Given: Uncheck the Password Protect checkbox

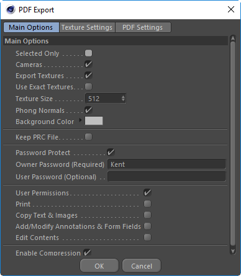Looking at the screenshot, I should pos(111,153).
